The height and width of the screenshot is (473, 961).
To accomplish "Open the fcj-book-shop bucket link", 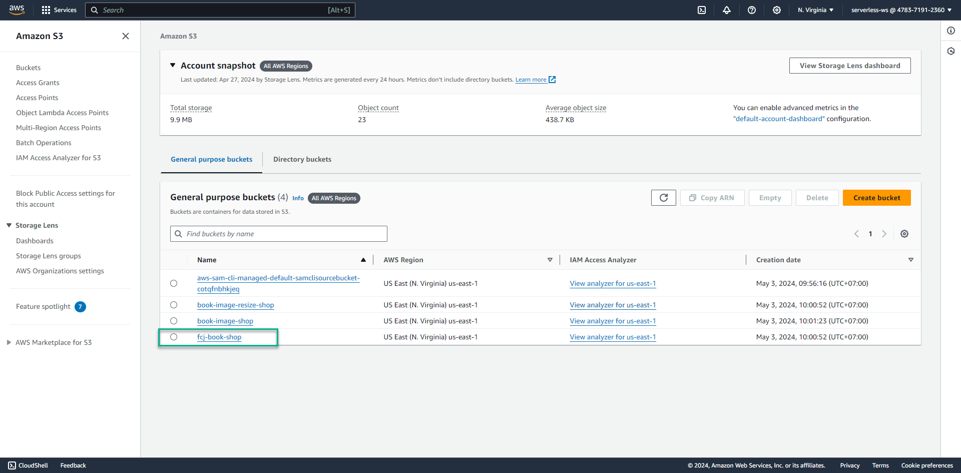I will pos(219,337).
